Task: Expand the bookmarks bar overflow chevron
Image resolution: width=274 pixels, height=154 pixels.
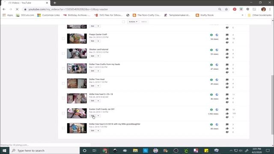Action: click(x=242, y=15)
